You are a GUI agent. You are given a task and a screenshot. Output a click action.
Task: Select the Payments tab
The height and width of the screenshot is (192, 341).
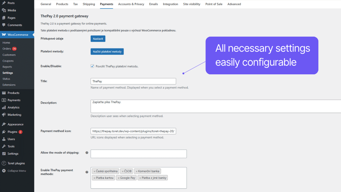[107, 4]
